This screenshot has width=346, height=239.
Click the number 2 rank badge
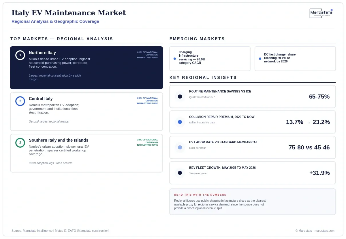pyautogui.click(x=20, y=101)
